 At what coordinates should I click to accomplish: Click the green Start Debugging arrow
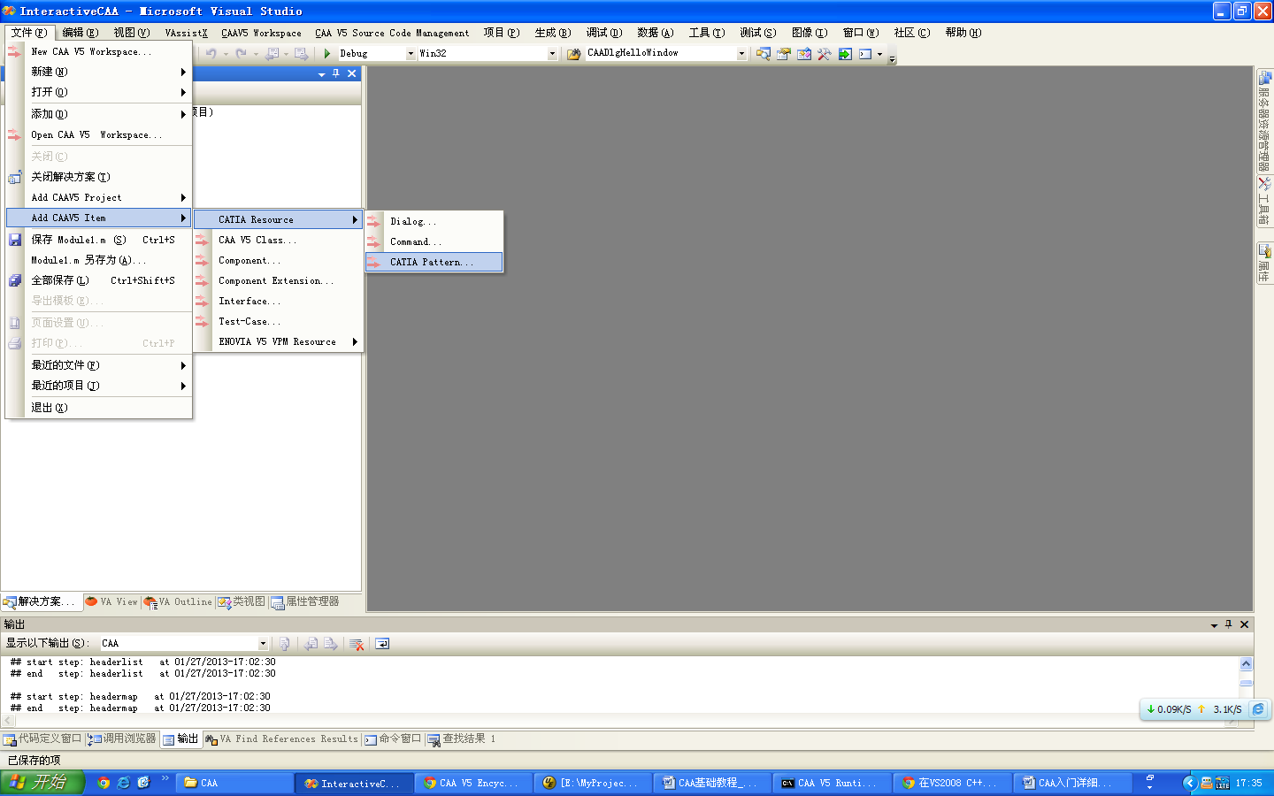click(327, 54)
